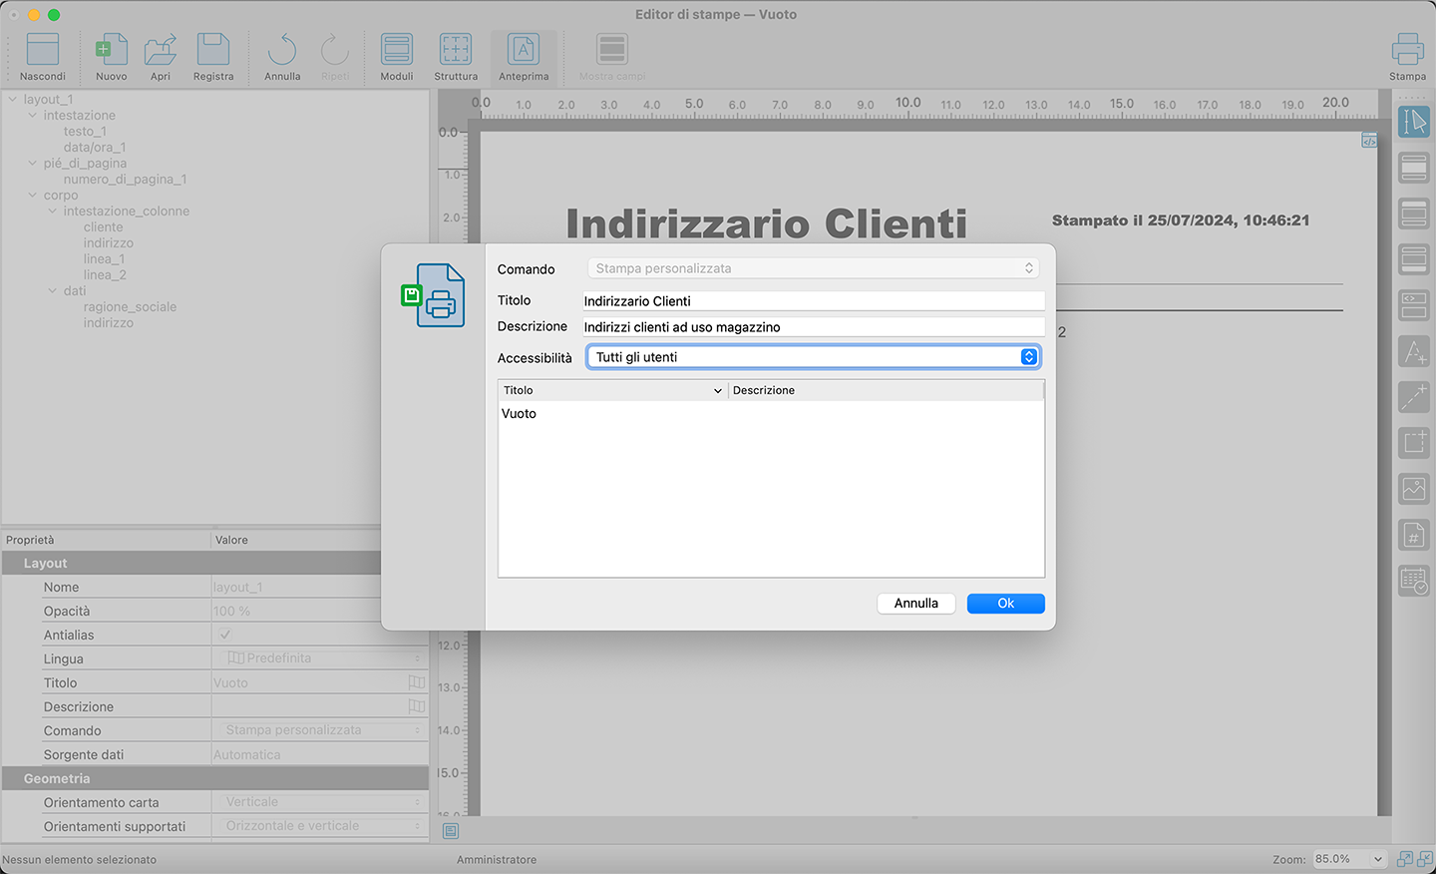
Task: Select the add image tool icon
Action: [1414, 489]
